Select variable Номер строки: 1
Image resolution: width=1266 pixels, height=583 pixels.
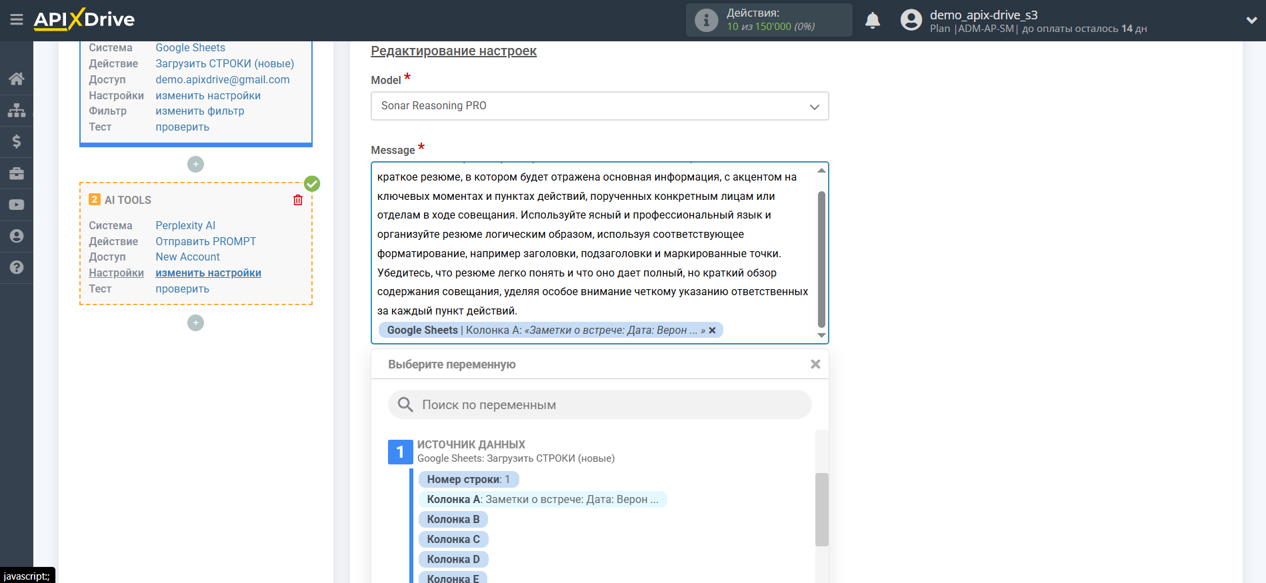(468, 479)
